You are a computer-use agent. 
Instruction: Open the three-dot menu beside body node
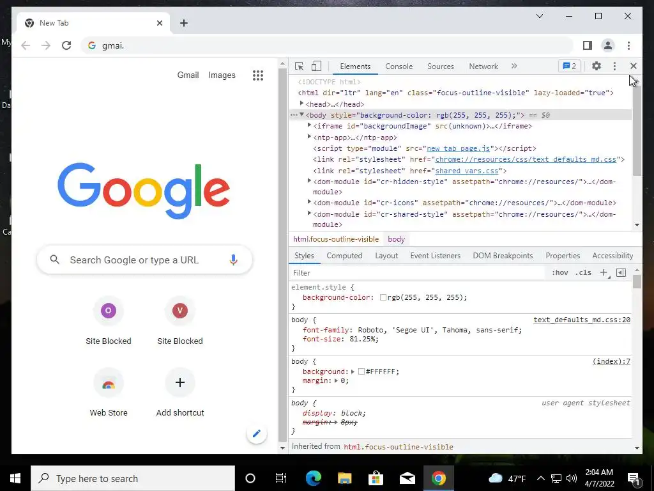[294, 115]
